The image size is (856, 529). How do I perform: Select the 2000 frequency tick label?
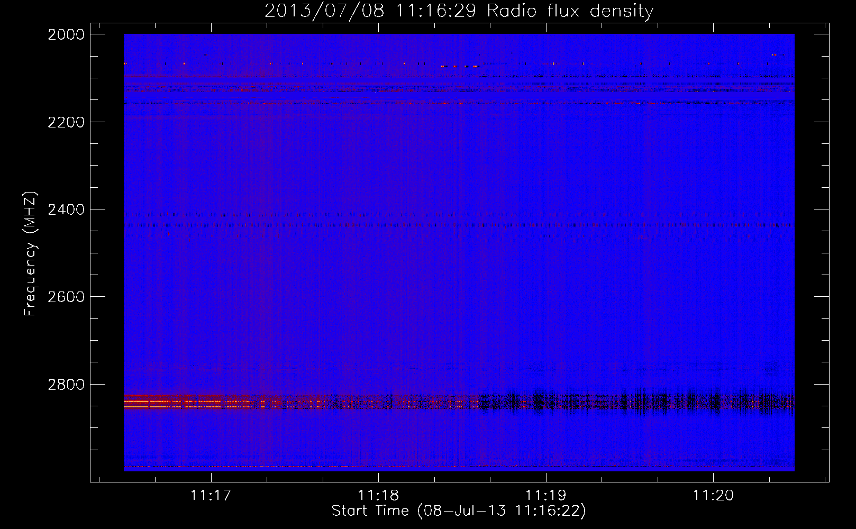(66, 34)
